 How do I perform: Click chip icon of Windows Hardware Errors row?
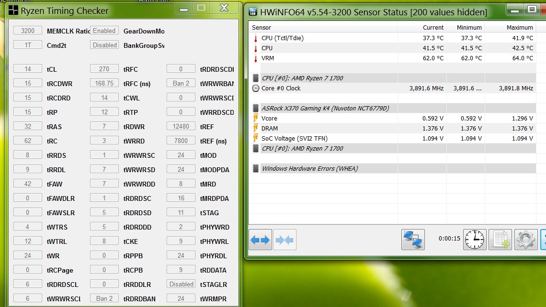coord(256,169)
